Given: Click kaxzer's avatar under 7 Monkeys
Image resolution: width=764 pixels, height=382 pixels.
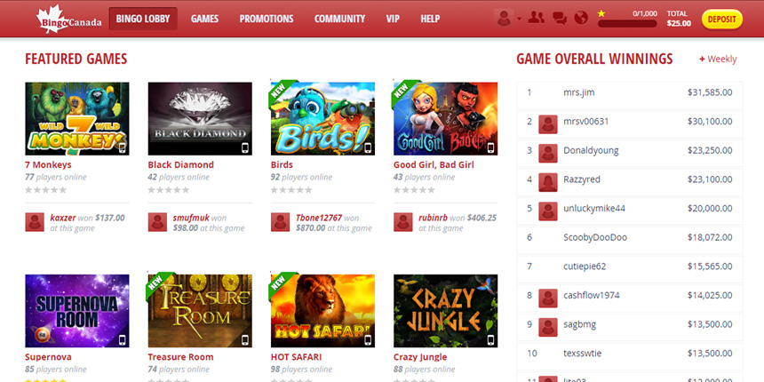Looking at the screenshot, I should [x=35, y=222].
